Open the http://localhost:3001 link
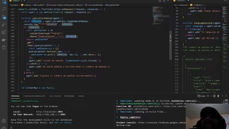The height and width of the screenshot is (129, 229). click(49, 112)
